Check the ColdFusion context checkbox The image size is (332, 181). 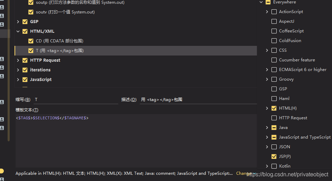[274, 41]
